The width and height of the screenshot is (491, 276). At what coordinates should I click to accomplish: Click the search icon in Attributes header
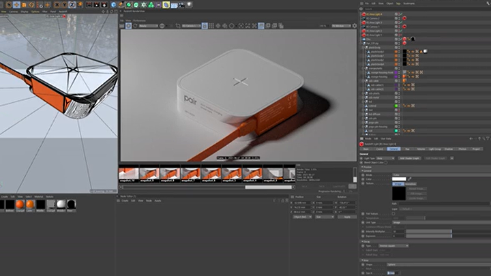(483, 138)
